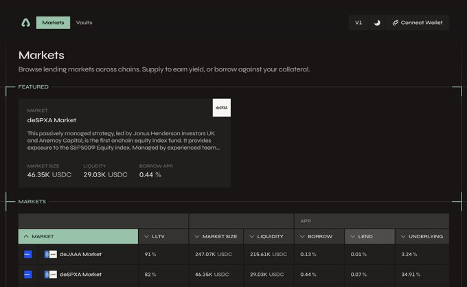Viewport: 467px width, 287px height.
Task: Switch to the Vaults tab
Action: pos(84,23)
